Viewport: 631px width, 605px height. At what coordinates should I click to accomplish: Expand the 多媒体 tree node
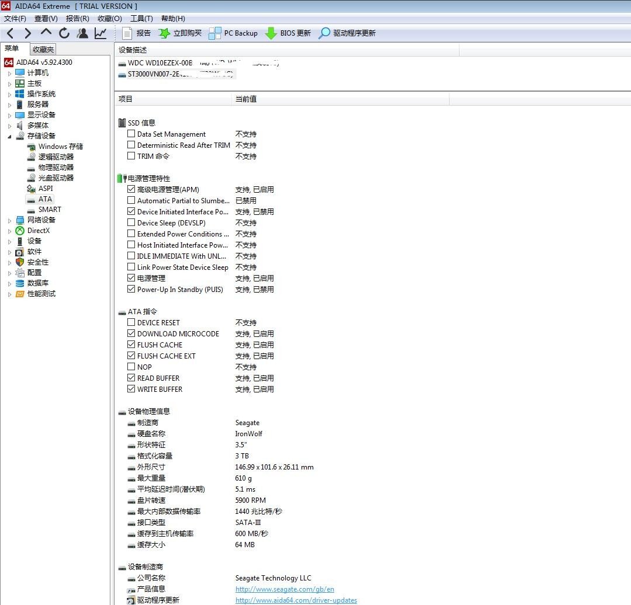9,126
